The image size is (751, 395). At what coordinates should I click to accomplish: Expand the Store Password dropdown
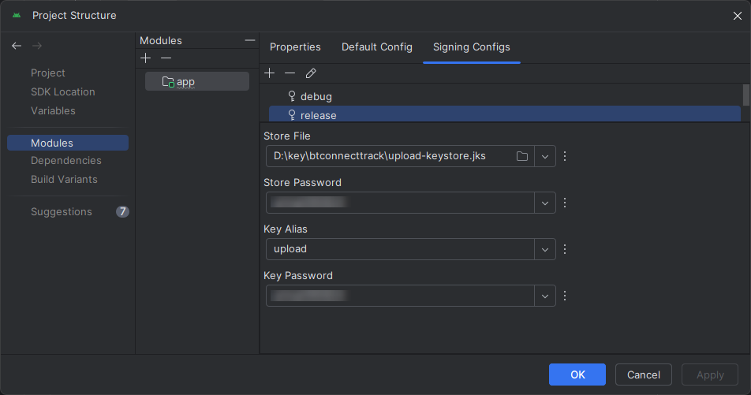pos(545,203)
